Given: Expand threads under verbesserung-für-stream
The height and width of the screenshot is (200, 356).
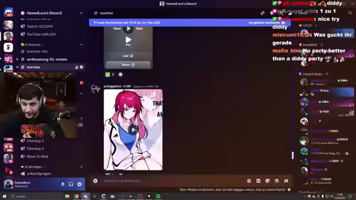Looking at the screenshot, I should [17, 59].
